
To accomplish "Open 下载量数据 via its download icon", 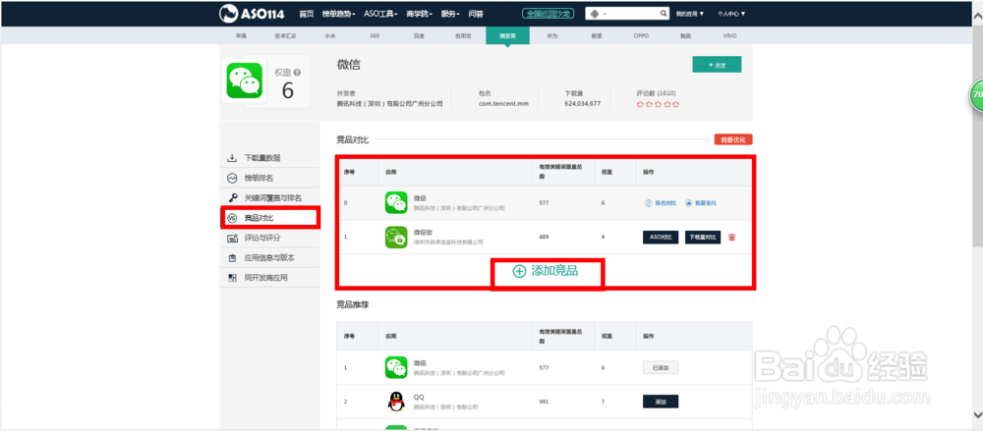I will [231, 158].
